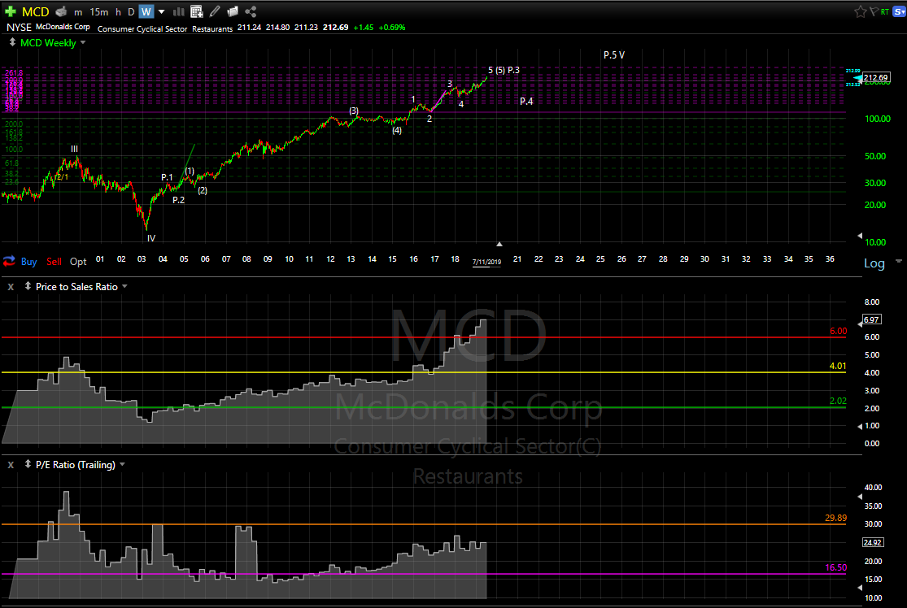
Task: Click the white triangle marker above time axis
Action: (499, 245)
